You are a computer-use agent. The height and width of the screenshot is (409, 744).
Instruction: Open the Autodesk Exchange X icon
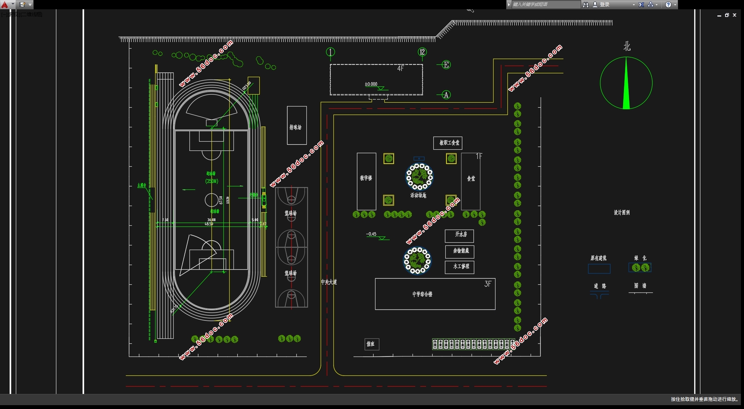pos(641,5)
